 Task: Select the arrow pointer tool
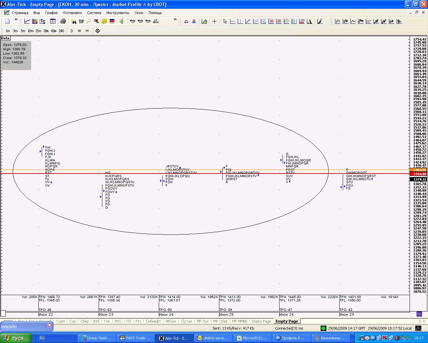pyautogui.click(x=225, y=21)
